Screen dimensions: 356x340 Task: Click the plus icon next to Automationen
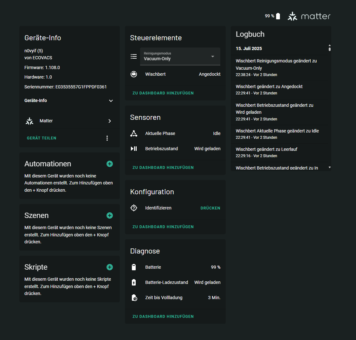[x=110, y=164]
